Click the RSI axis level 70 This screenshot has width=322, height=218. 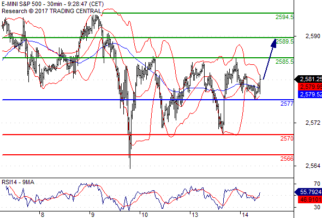tap(317, 184)
